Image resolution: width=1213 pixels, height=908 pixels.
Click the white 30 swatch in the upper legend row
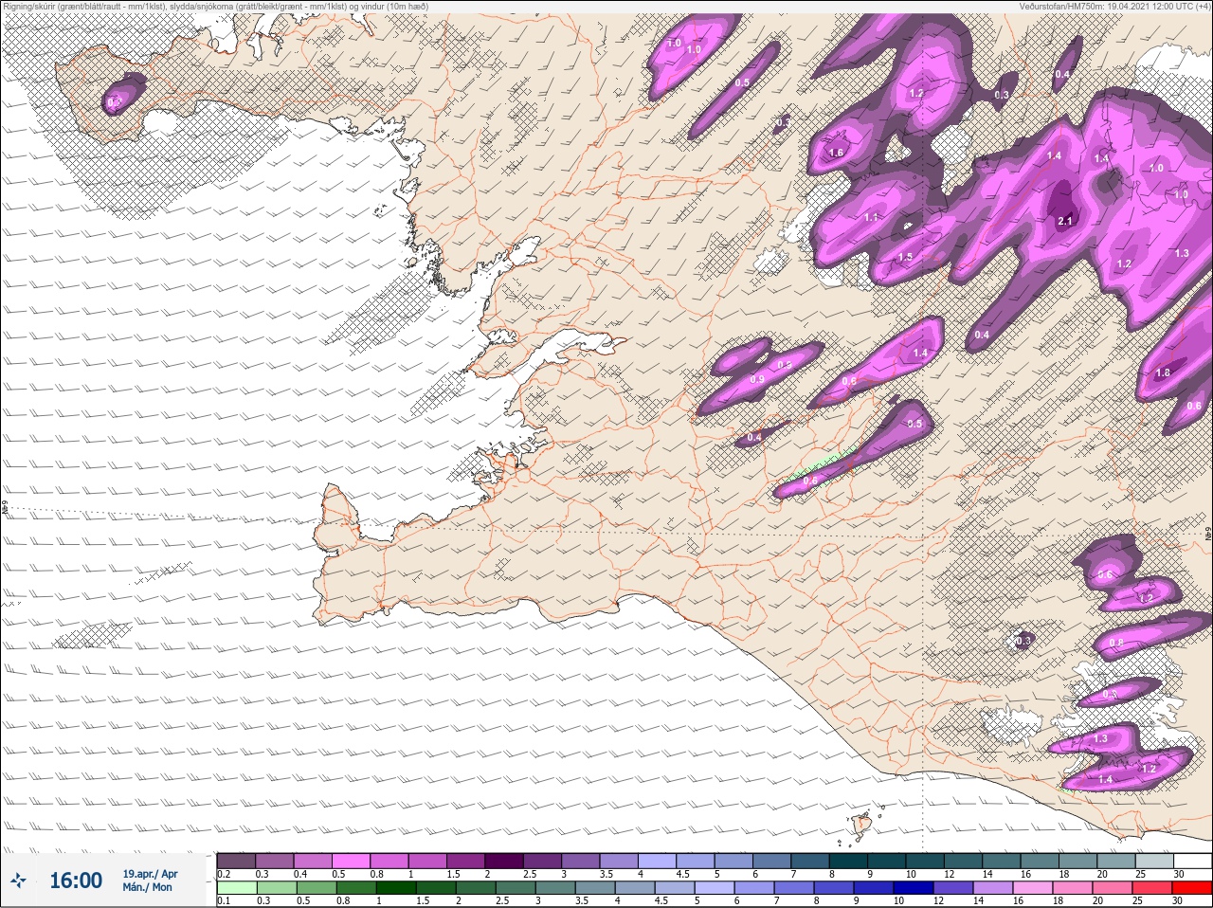1192,861
